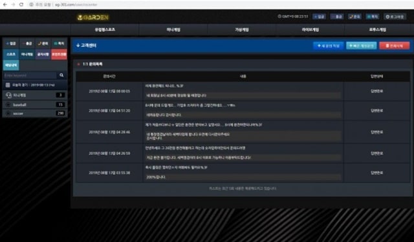This screenshot has height=242, width=414.
Task: Click the sidebar keyword search field
Action: [x=30, y=76]
